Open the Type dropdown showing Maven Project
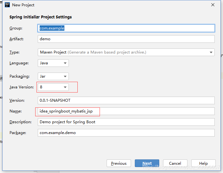Image resolution: width=223 pixels, height=173 pixels. click(126, 52)
